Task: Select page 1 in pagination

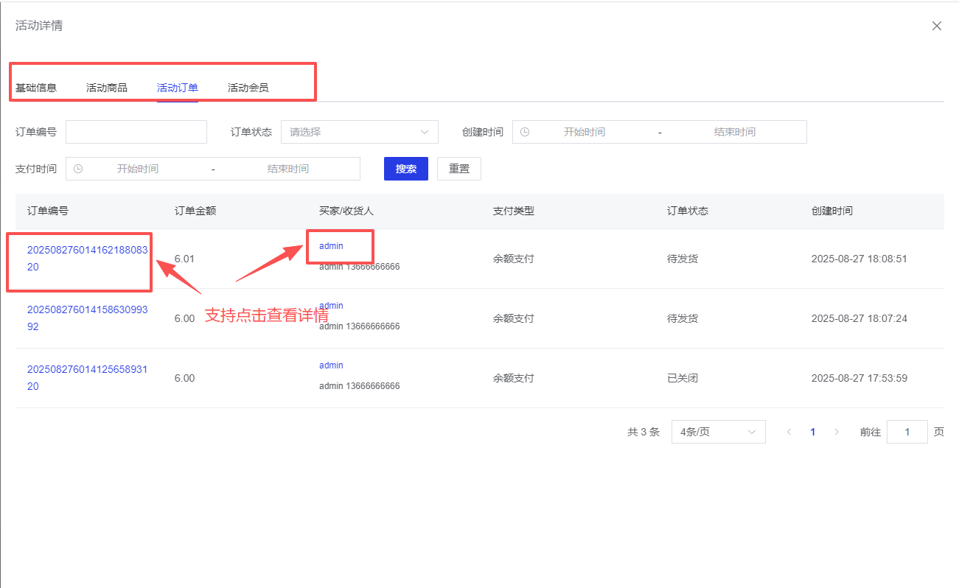Action: (x=813, y=432)
